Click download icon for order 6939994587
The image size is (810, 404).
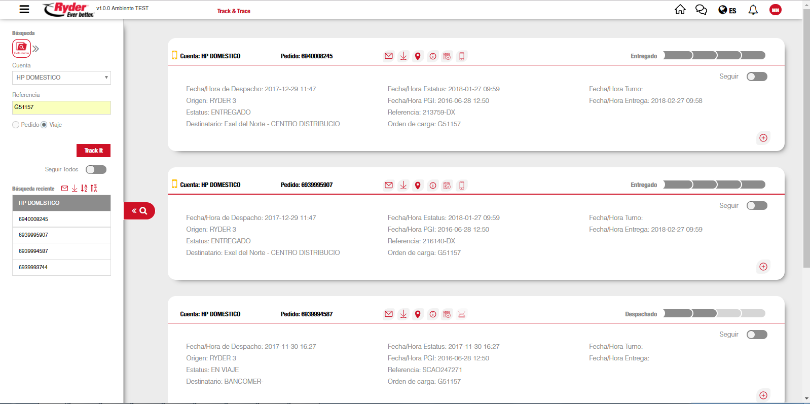[x=403, y=314]
